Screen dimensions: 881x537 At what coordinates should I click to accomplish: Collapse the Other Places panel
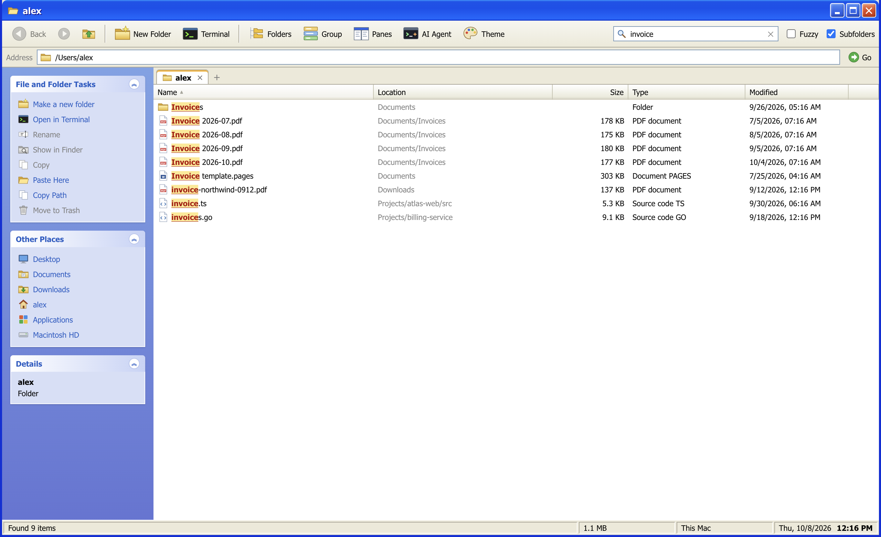(134, 239)
